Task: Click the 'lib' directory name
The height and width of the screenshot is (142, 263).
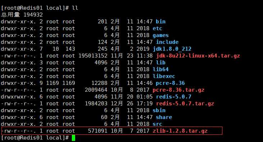Action: click(161, 63)
